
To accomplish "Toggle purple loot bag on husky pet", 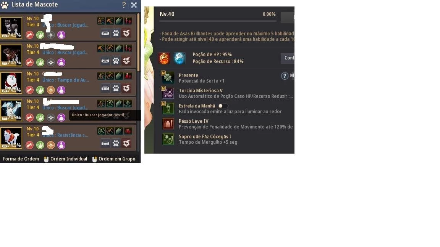I will click(x=61, y=35).
